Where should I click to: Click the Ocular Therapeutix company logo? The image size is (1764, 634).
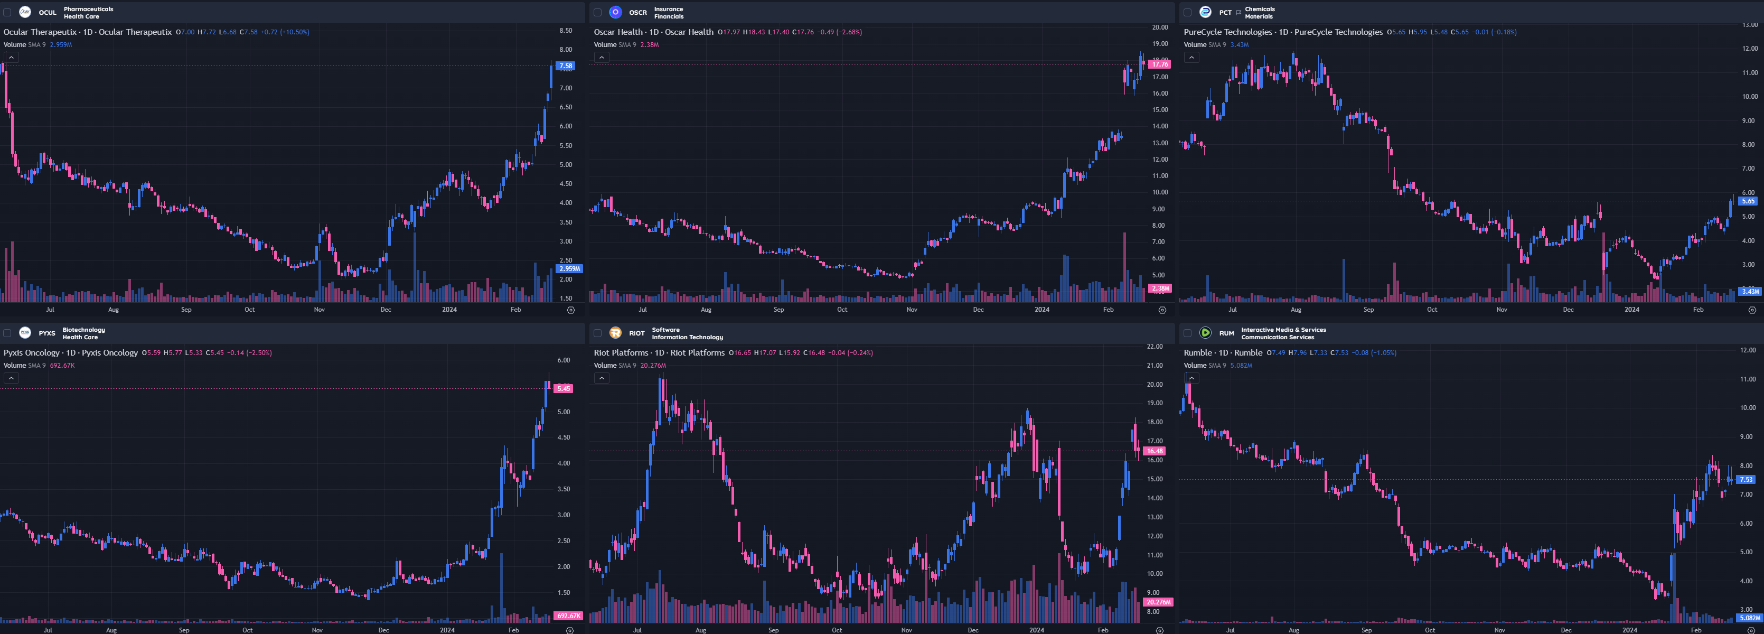[x=25, y=12]
